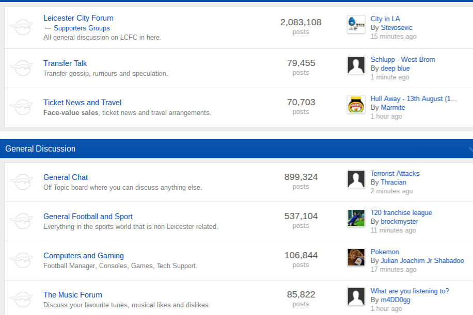
Task: Click the 2 minutes ago timestamp
Action: click(x=391, y=191)
